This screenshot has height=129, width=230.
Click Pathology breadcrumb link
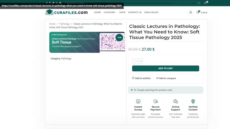pyautogui.click(x=64, y=24)
